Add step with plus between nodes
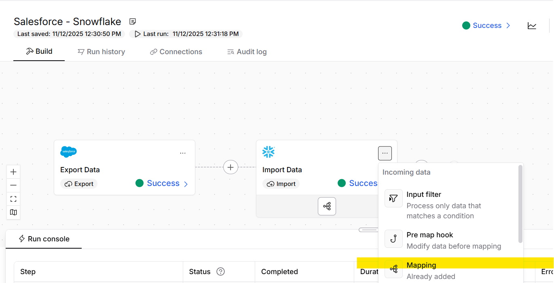 (230, 167)
